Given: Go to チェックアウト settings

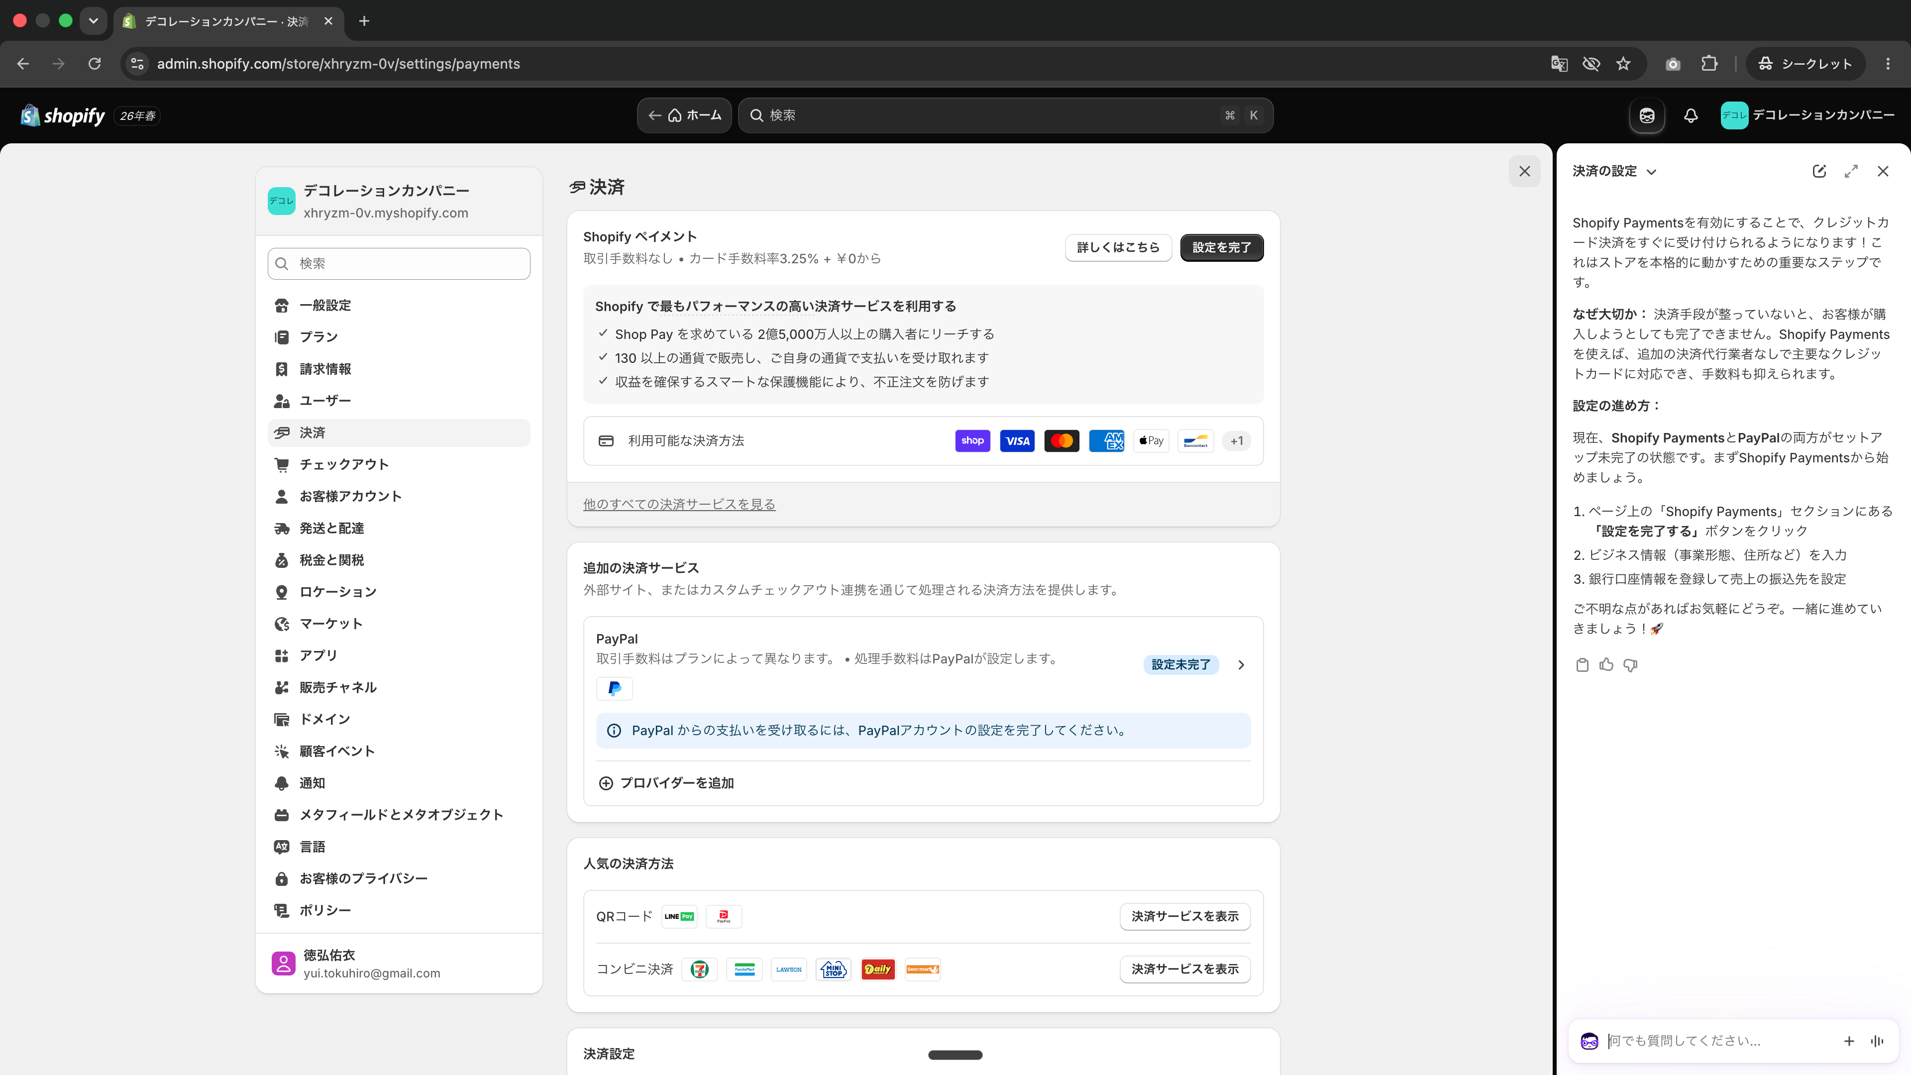Looking at the screenshot, I should click(399, 464).
